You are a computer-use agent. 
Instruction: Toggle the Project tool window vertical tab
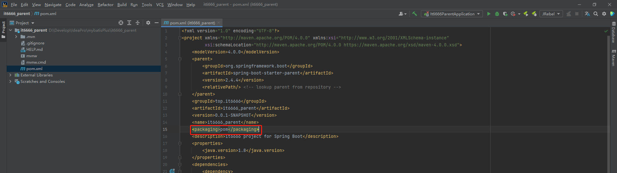[x=3, y=30]
